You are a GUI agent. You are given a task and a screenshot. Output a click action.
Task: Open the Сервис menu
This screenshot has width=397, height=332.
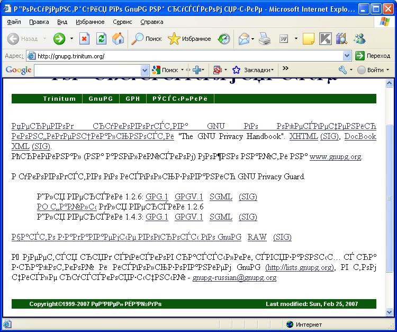point(122,22)
